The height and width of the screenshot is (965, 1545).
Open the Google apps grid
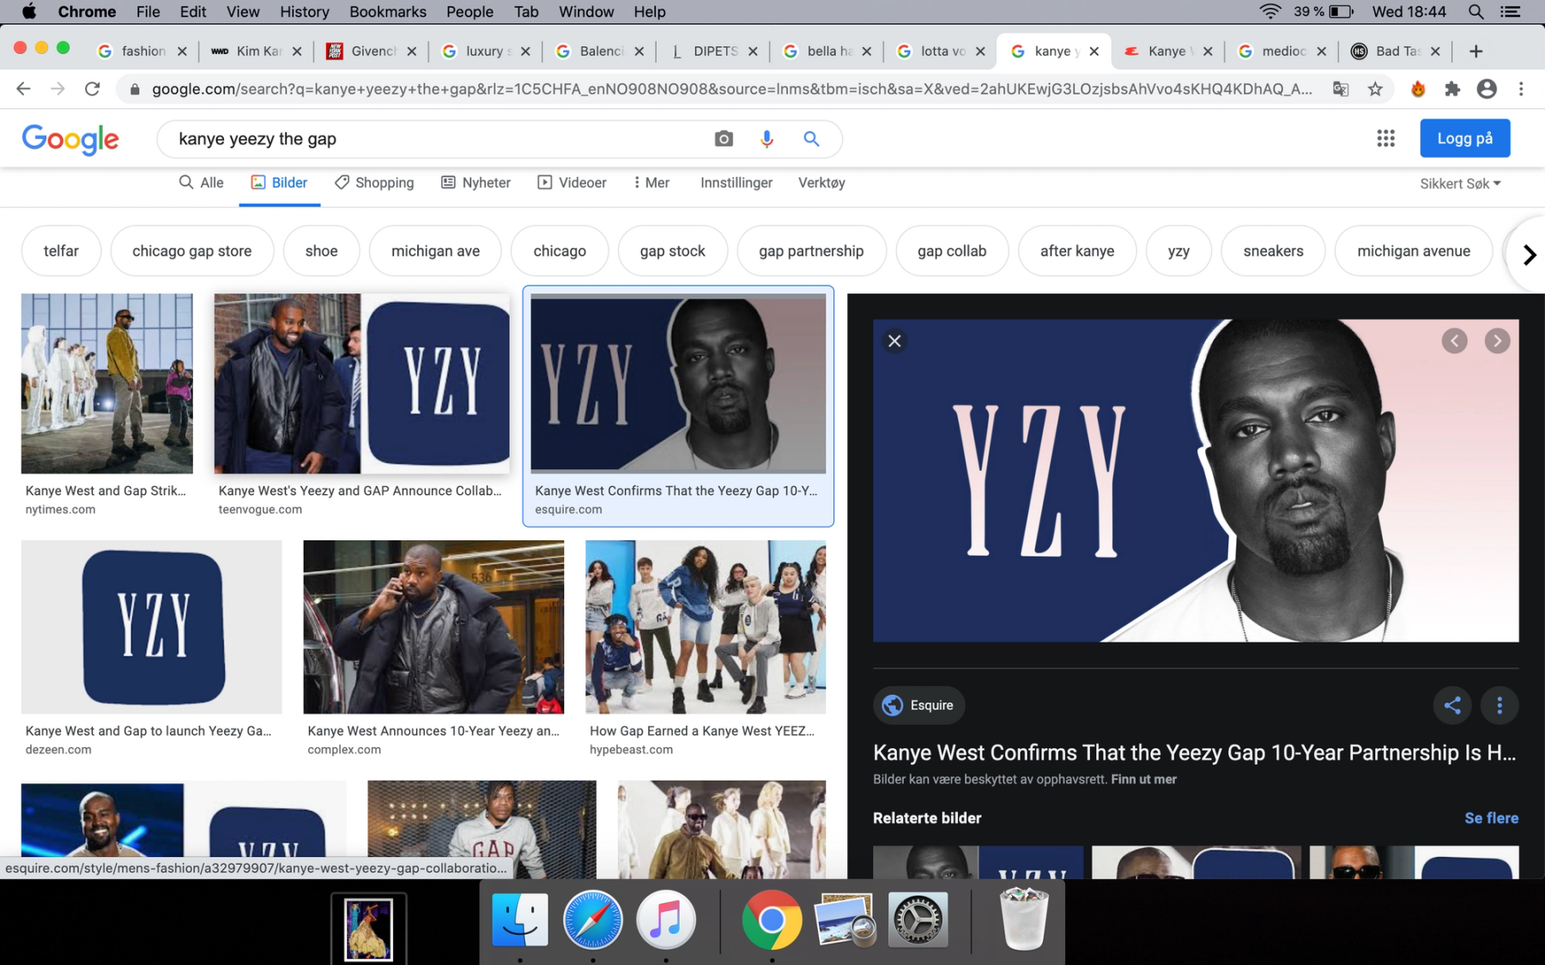(1385, 138)
